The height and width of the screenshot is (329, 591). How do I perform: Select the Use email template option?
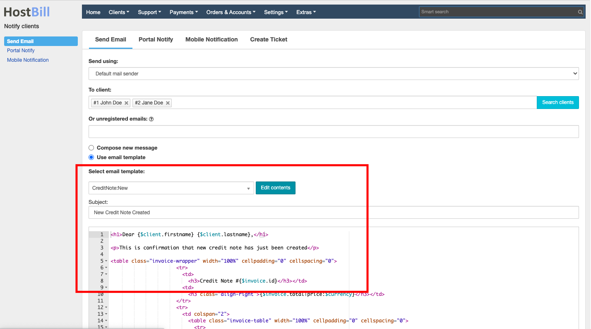91,157
